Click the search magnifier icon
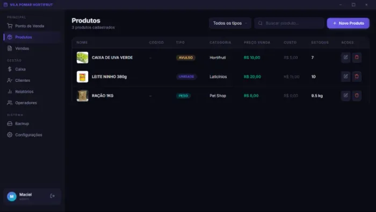 click(260, 23)
